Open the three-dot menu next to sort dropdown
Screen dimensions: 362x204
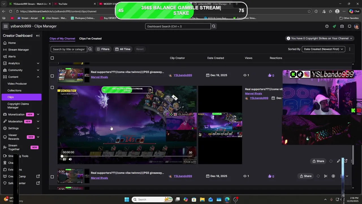tap(350, 49)
